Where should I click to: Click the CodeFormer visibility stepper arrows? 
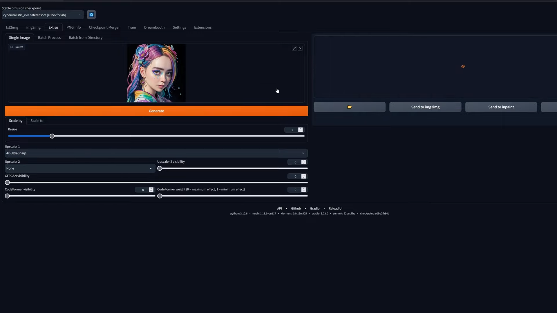151,190
